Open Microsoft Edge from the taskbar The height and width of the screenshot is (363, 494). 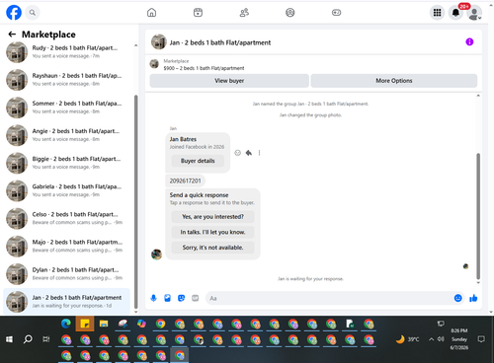[x=66, y=324]
